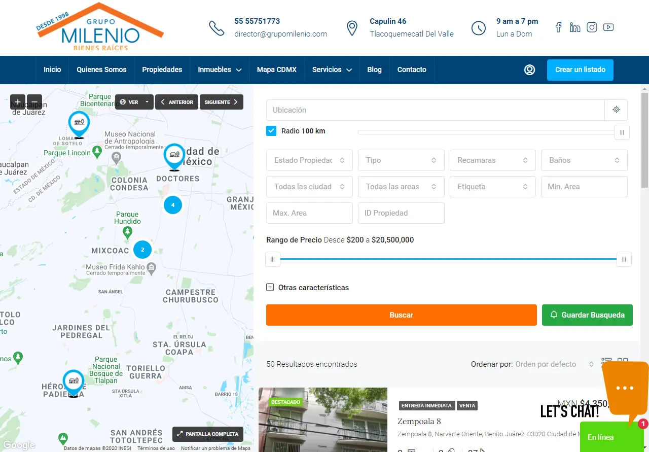Viewport: 649px width, 452px height.
Task: Open the Baños dropdown
Action: point(584,160)
